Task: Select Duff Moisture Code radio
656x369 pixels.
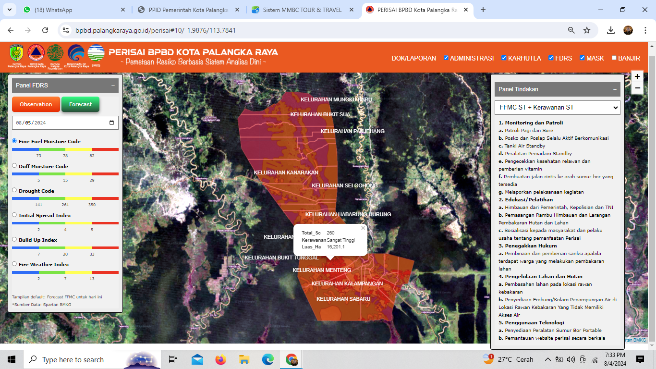Action: click(x=14, y=166)
